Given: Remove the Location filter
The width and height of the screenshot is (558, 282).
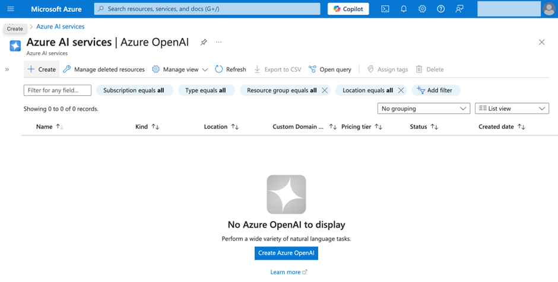Looking at the screenshot, I should (401, 90).
